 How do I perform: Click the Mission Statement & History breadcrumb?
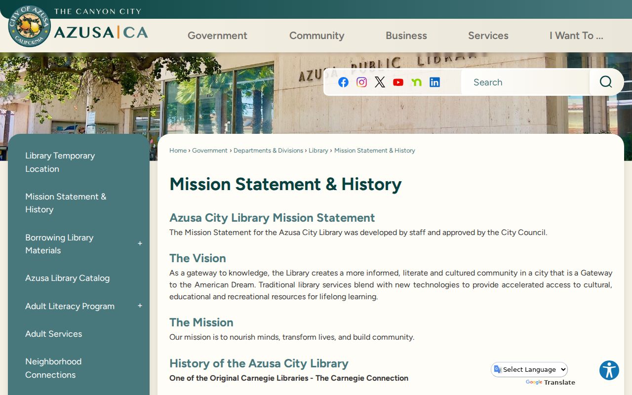pyautogui.click(x=375, y=151)
